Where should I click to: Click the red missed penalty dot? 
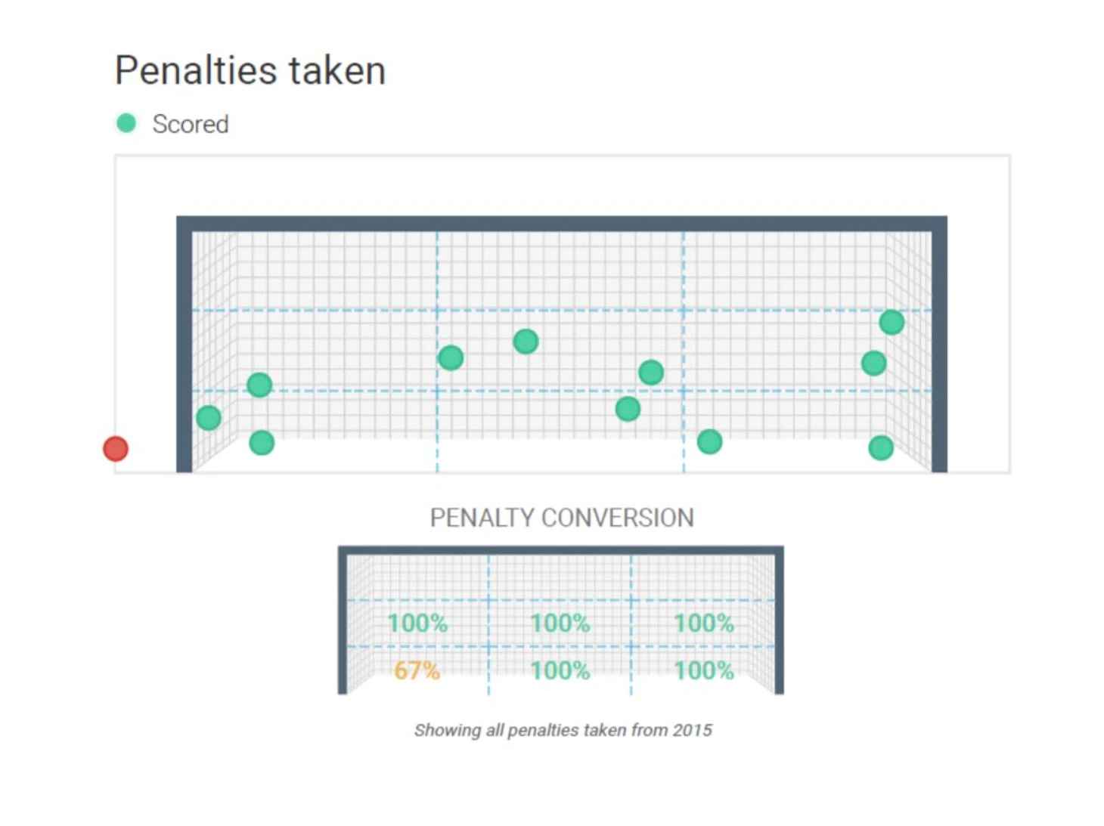(x=116, y=449)
